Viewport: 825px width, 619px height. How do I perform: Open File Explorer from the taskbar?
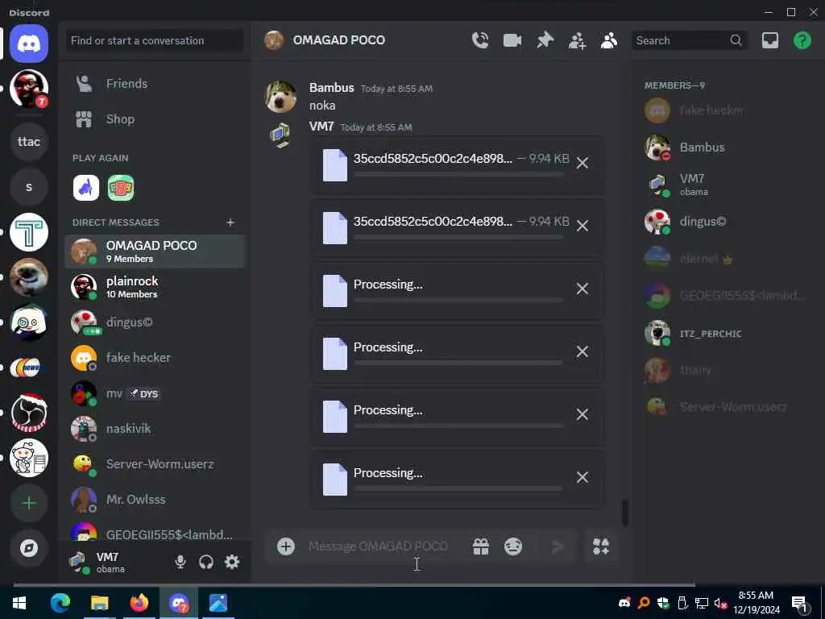[x=99, y=603]
